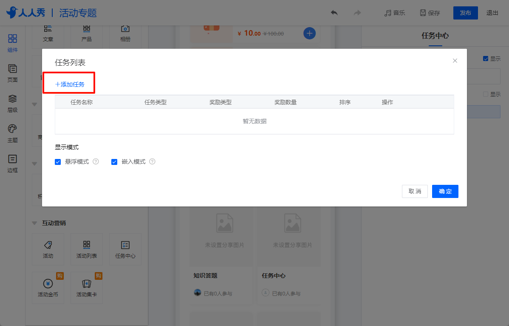Open the 主题 theme sidebar panel
Image resolution: width=509 pixels, height=326 pixels.
pyautogui.click(x=12, y=134)
